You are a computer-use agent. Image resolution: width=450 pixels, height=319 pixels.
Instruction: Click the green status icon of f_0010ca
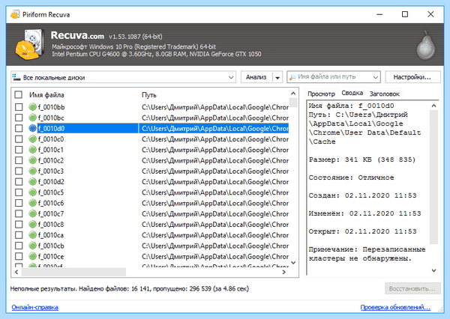33,235
